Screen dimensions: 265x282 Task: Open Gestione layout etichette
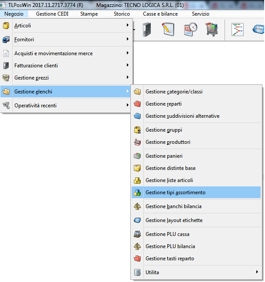click(x=174, y=220)
